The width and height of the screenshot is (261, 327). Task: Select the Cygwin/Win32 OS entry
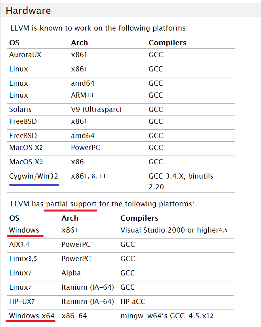34,176
